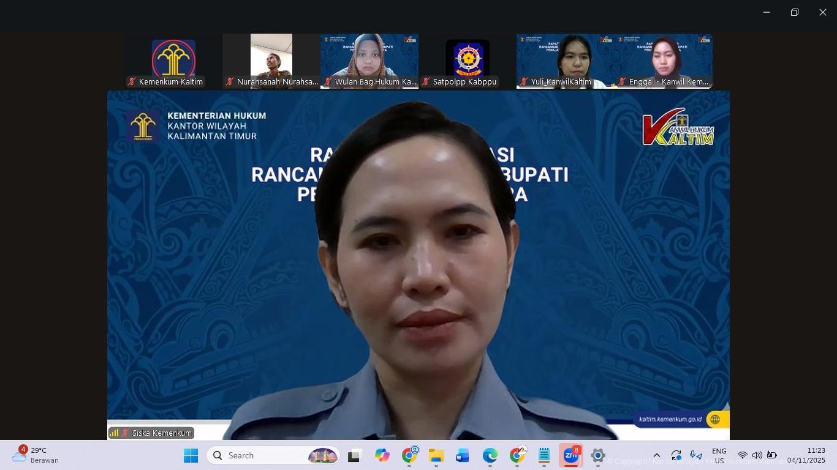
Task: Click muted mic icon for Siska Kemenkum
Action: (125, 433)
